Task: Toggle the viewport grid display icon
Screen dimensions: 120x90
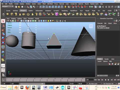Action: pyautogui.click(x=23, y=21)
